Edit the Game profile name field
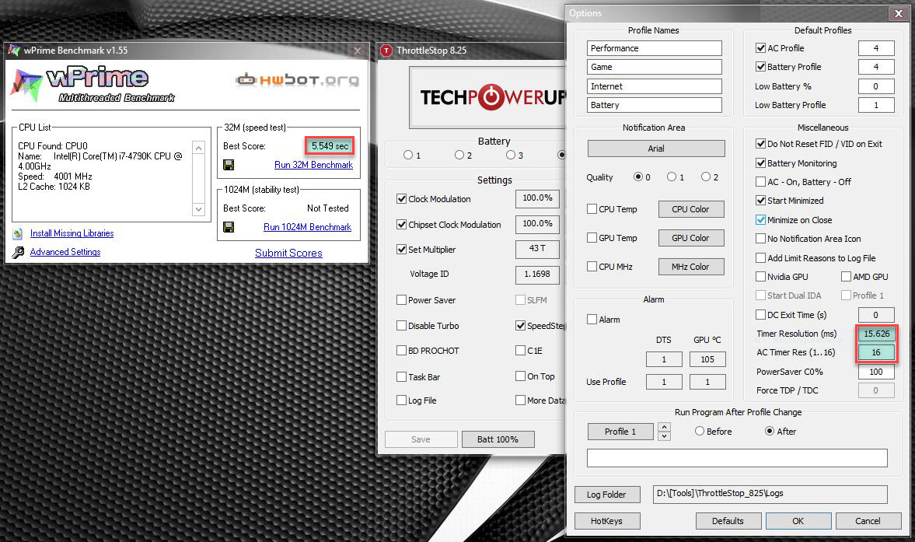 point(654,67)
